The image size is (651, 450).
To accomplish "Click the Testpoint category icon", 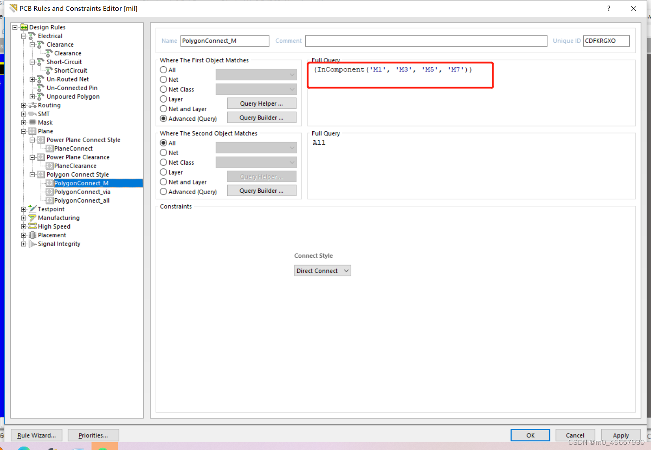I will click(33, 209).
